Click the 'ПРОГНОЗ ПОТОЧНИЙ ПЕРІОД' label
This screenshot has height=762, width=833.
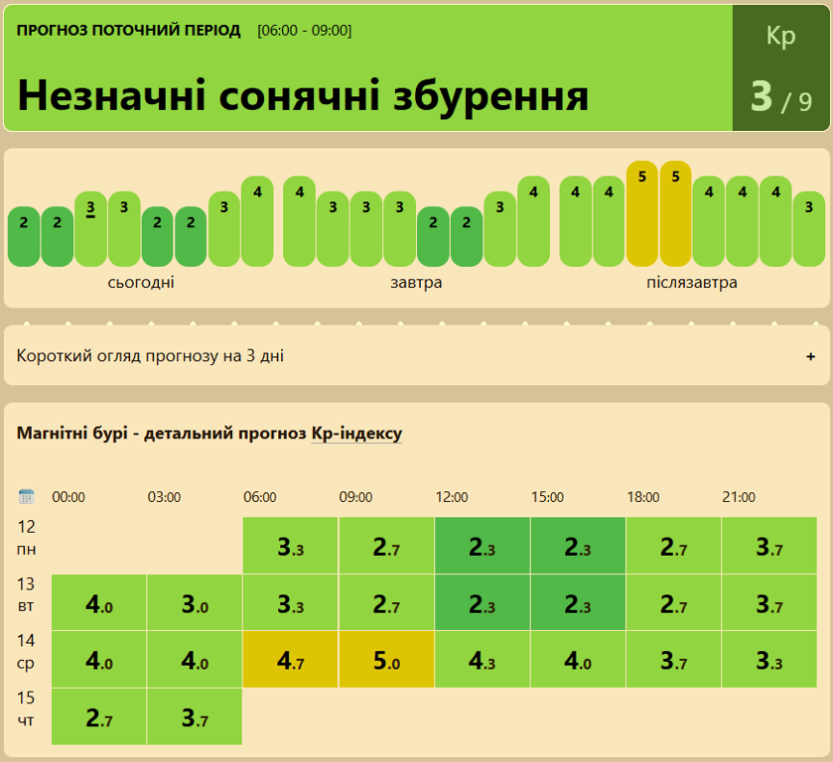point(128,31)
